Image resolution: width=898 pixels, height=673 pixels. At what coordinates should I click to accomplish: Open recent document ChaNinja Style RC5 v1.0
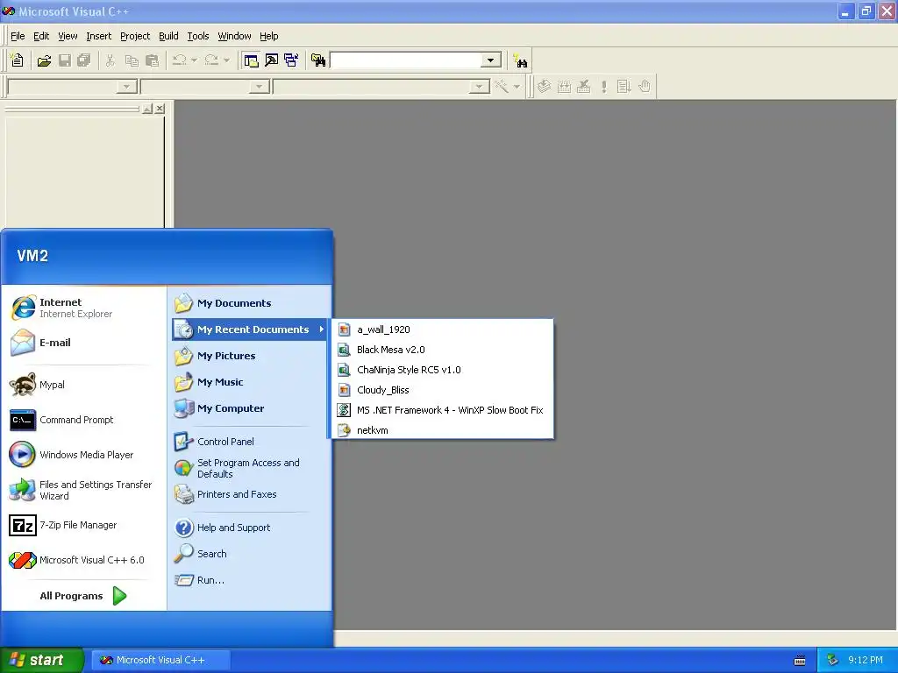(442, 370)
